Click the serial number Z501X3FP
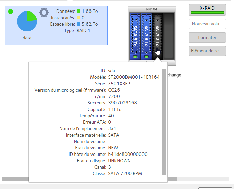The height and width of the screenshot is (189, 234). coord(119,84)
